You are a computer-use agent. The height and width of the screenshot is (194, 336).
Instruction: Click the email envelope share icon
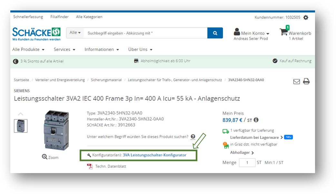[296, 81]
